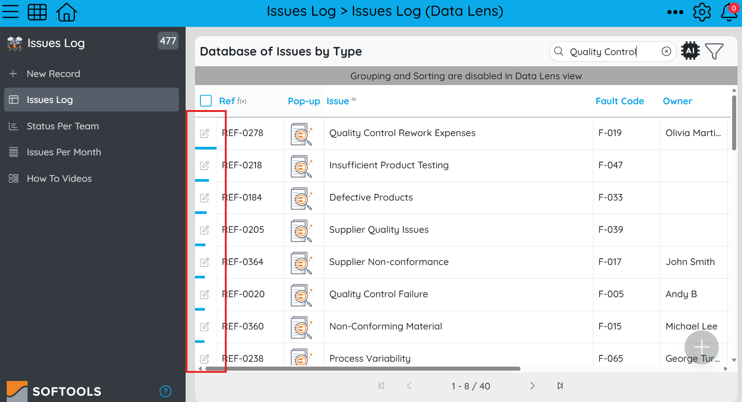Open Issues Per Month report

pos(91,152)
